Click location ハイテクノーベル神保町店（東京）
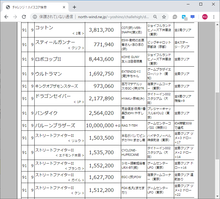 tap(159, 138)
